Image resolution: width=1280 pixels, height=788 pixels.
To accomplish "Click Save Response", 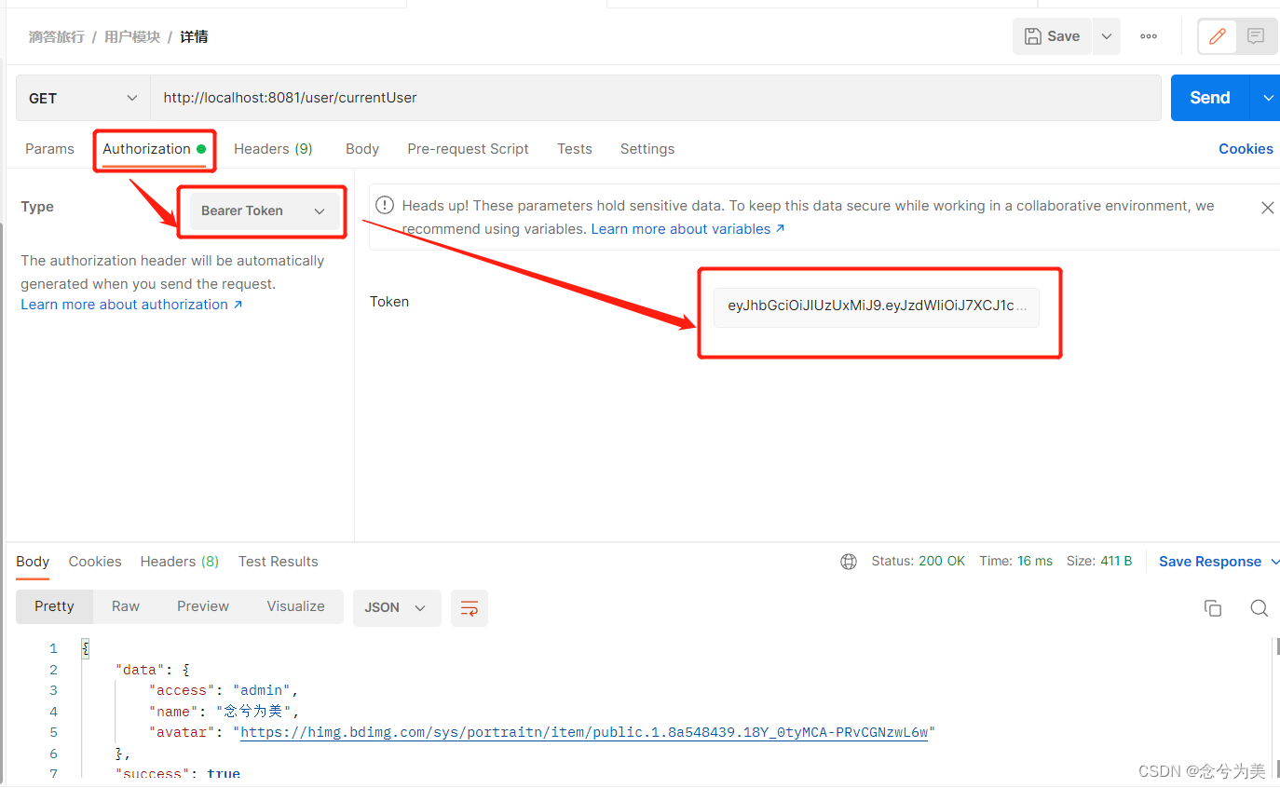I will click(x=1210, y=562).
